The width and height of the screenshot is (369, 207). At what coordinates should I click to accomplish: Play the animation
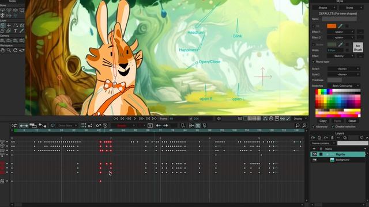135,118
